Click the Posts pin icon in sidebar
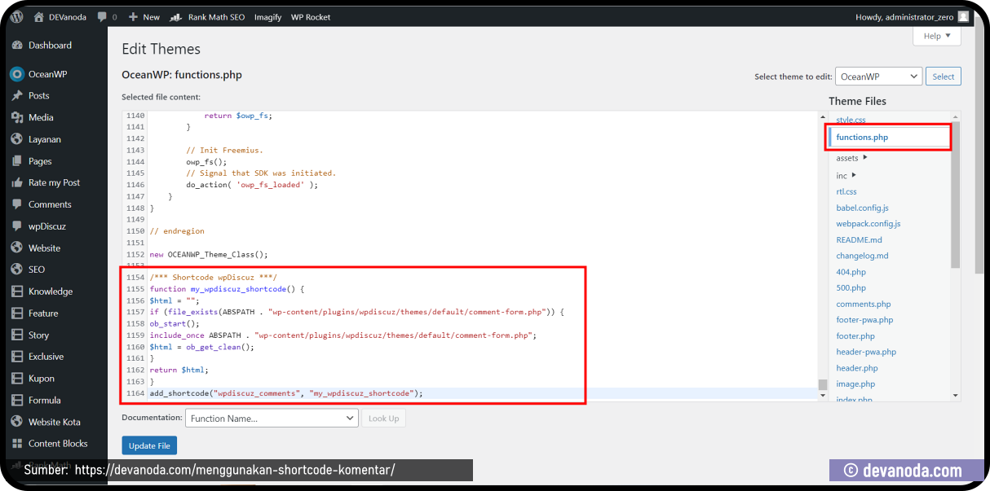The height and width of the screenshot is (491, 990). click(x=17, y=96)
